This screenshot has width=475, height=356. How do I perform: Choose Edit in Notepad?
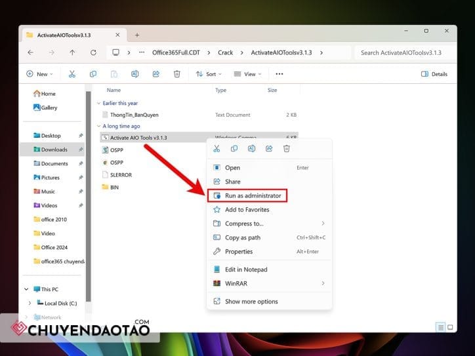(x=269, y=269)
